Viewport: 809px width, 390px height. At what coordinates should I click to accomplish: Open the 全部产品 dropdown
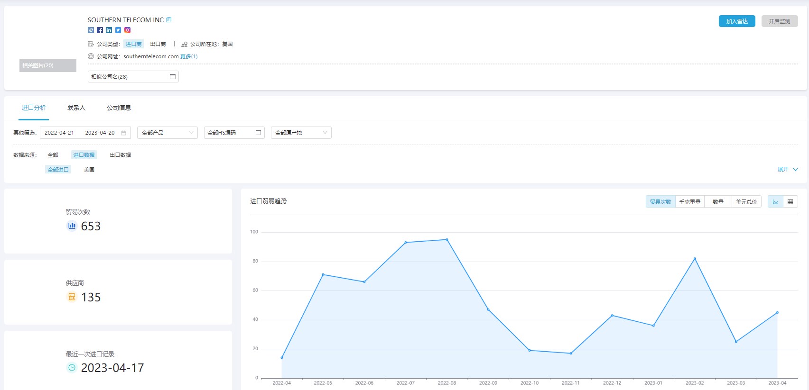(x=167, y=133)
